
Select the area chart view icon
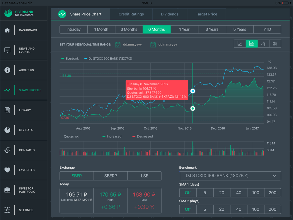(251, 44)
